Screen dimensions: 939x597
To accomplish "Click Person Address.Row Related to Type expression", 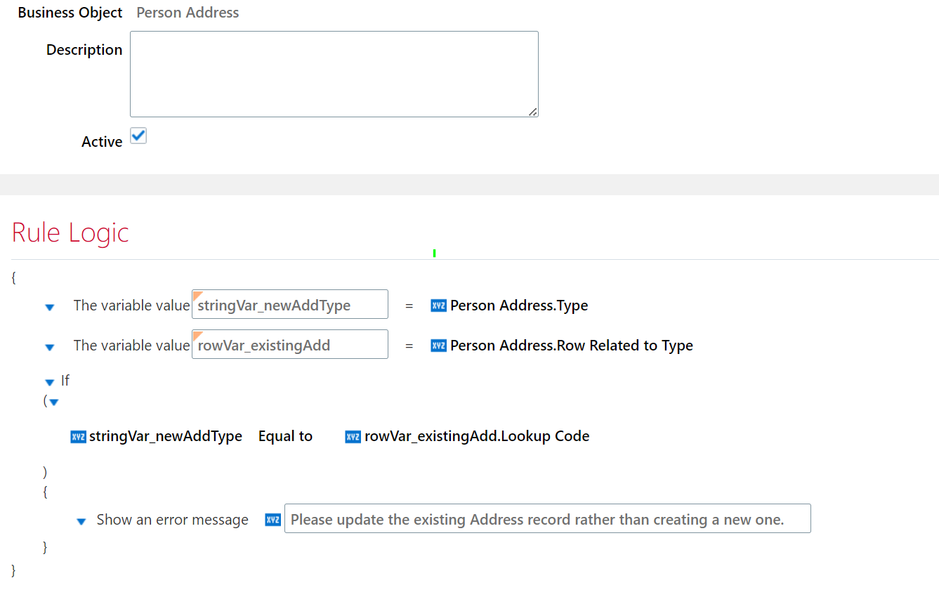I will (572, 346).
